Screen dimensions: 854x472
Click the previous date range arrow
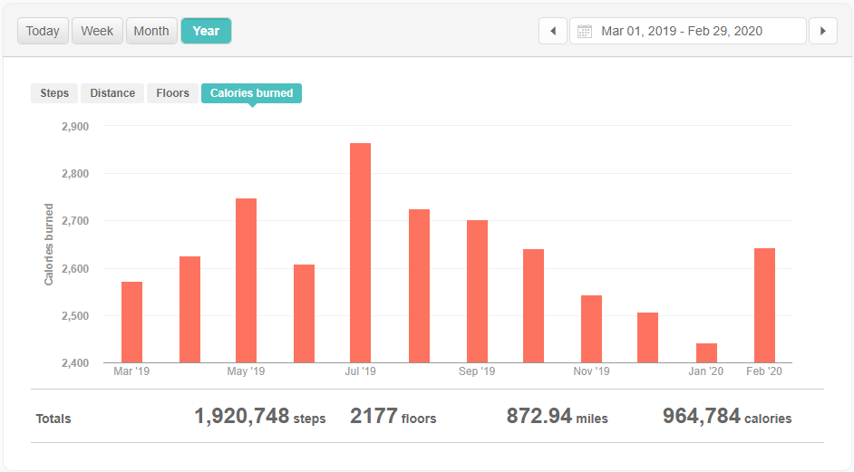pos(553,31)
